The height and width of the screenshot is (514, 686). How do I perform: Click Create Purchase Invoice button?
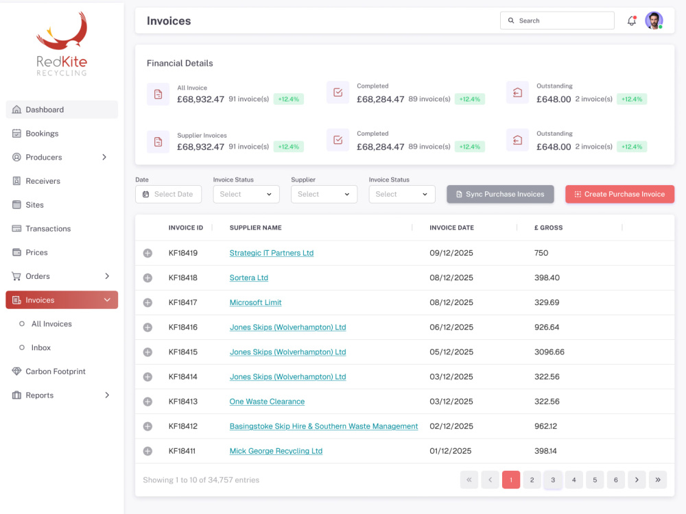[619, 194]
